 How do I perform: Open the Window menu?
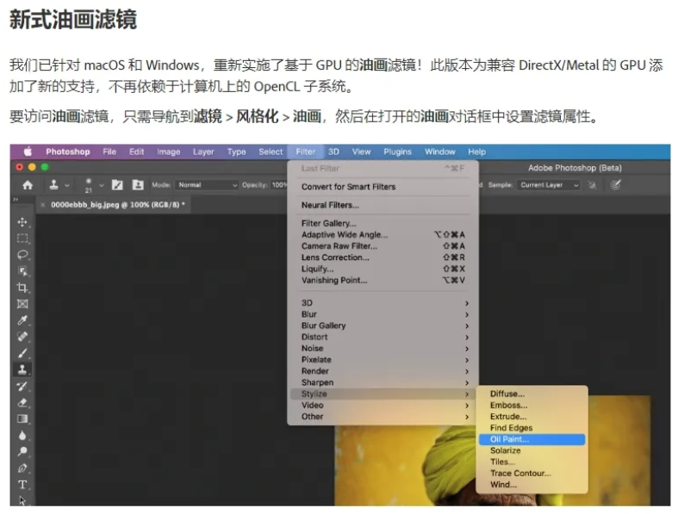(439, 152)
